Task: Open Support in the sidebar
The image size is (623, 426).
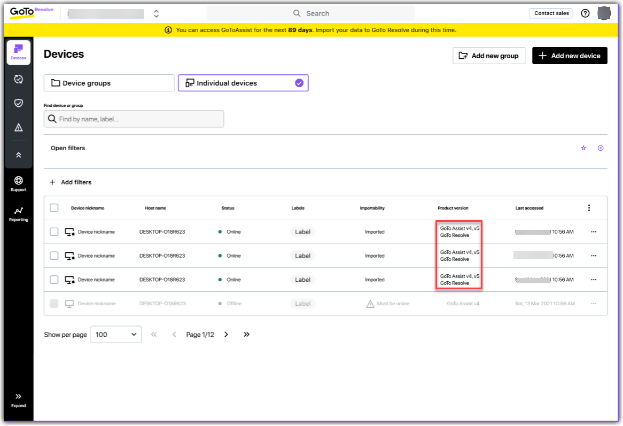Action: tap(18, 183)
